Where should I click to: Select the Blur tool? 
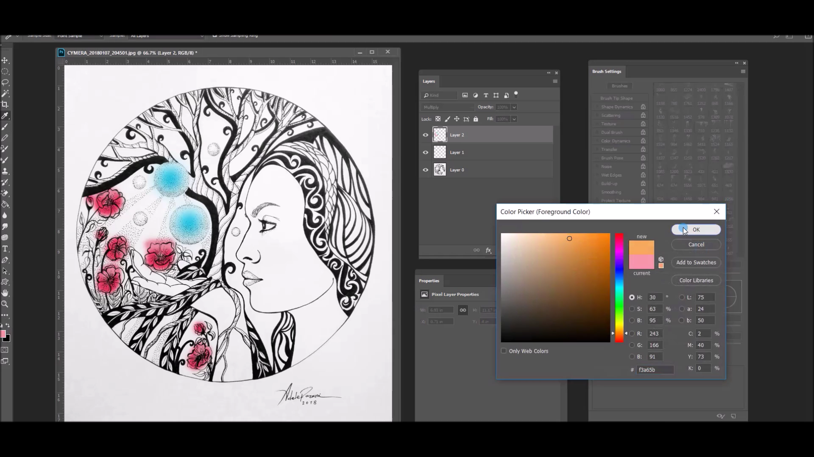(x=5, y=215)
